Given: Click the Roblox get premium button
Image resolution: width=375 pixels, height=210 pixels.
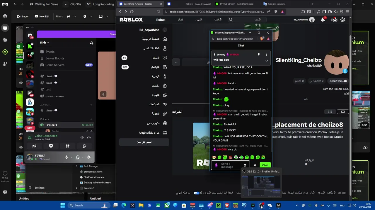Looking at the screenshot, I should [144, 142].
